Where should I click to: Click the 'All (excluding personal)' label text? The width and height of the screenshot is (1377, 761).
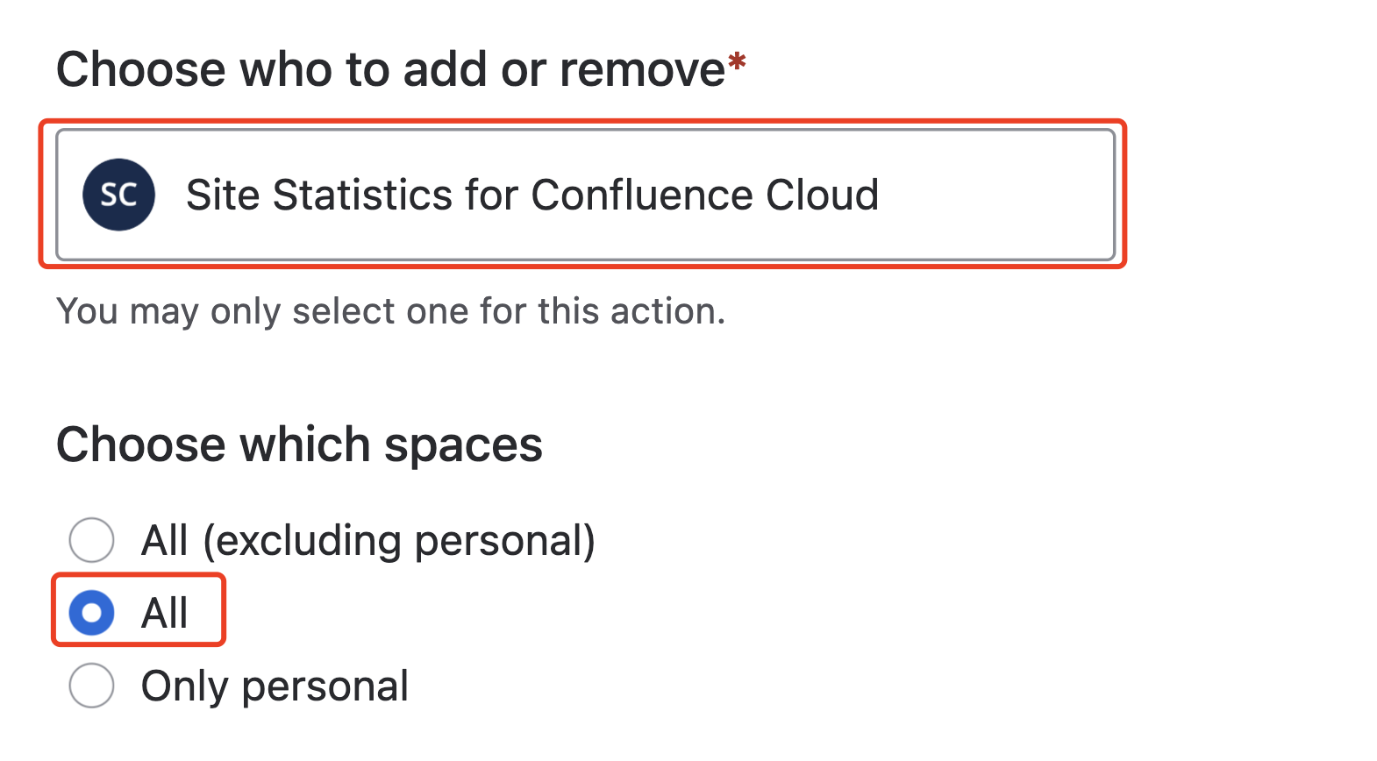pyautogui.click(x=368, y=540)
